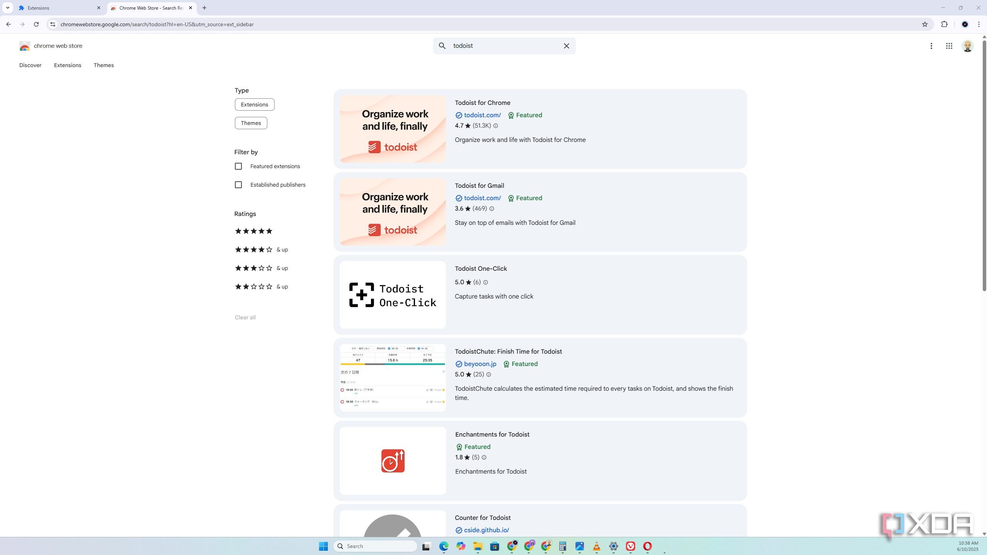Open the Google apps grid
Screen dimensions: 987x555
pyautogui.click(x=949, y=46)
